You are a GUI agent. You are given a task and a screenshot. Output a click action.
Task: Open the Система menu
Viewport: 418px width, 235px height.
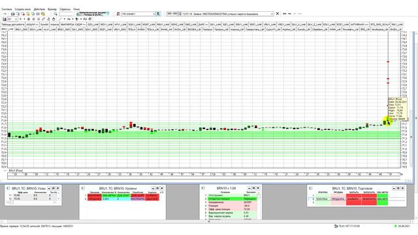tap(7, 9)
